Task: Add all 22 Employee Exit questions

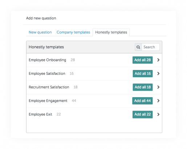Action: point(143,114)
